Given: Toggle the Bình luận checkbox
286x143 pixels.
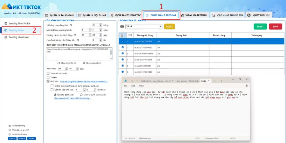Looking at the screenshot, I should click(x=48, y=81).
